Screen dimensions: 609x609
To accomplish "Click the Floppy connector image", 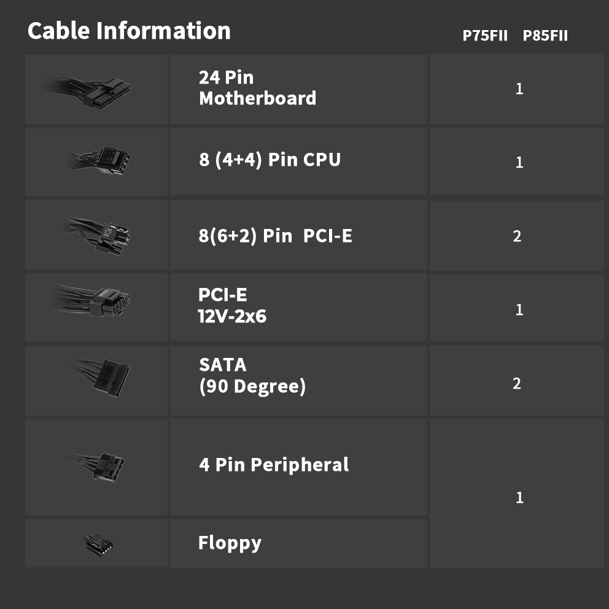I will (99, 543).
